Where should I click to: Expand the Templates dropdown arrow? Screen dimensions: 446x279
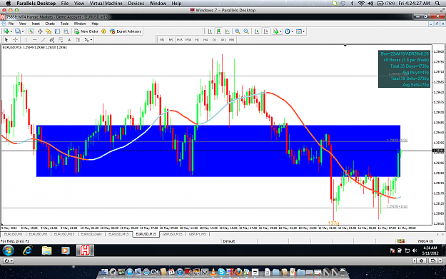[x=304, y=31]
